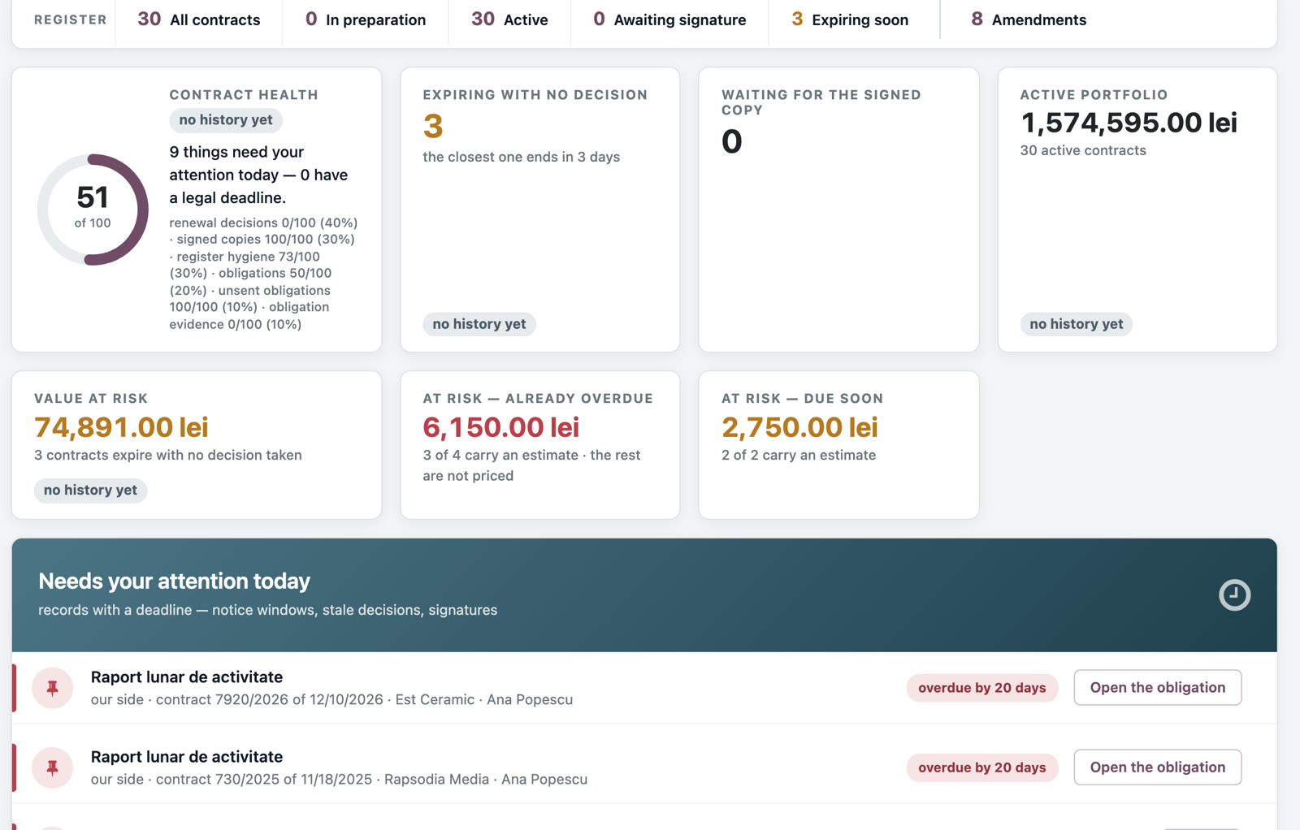This screenshot has height=830, width=1300.
Task: Open the All contracts tab
Action: click(x=199, y=19)
